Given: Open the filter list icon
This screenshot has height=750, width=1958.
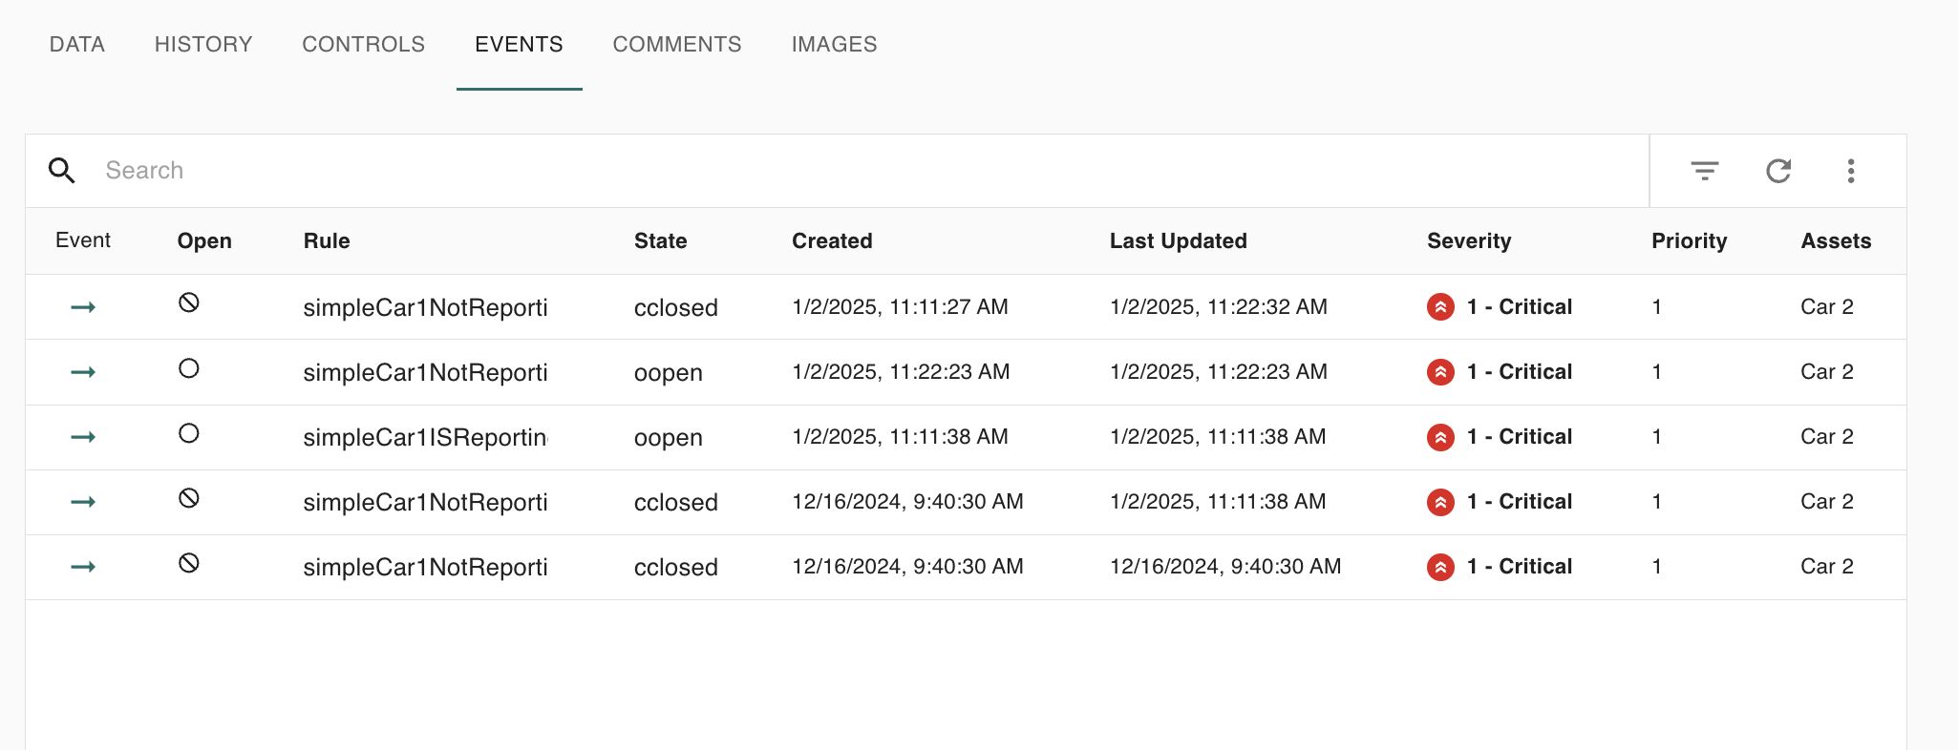Looking at the screenshot, I should (1704, 171).
